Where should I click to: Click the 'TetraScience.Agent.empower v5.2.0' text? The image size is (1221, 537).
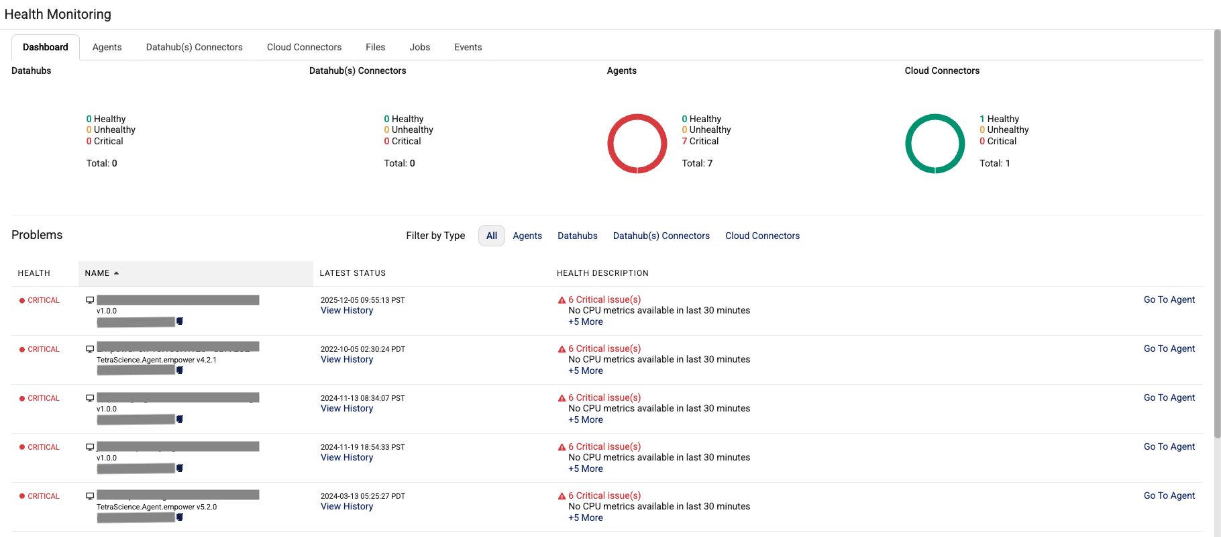[156, 507]
